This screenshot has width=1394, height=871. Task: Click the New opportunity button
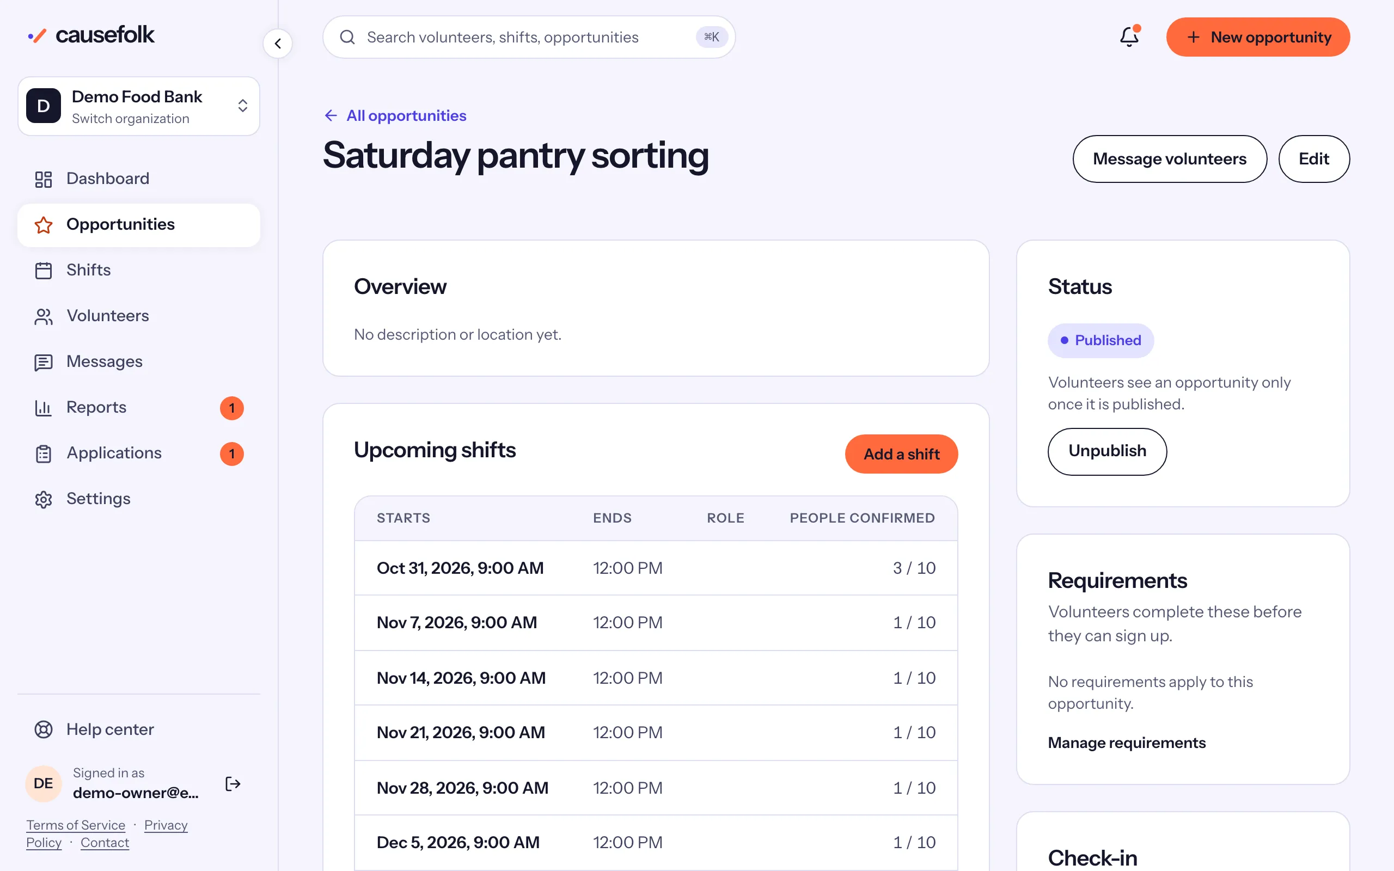(x=1258, y=37)
